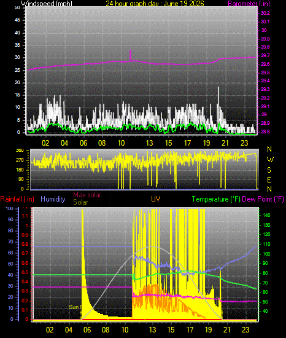
Task: Click the "Windspeed (mph)" title label
Action: 46,4
